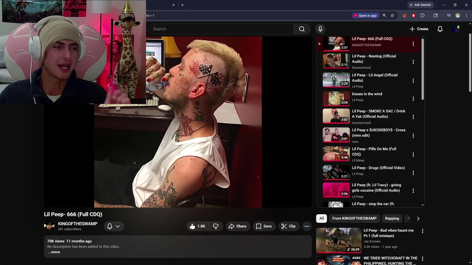Select the Rapping filter chip
Screen dimensions: 472x265
[392, 218]
